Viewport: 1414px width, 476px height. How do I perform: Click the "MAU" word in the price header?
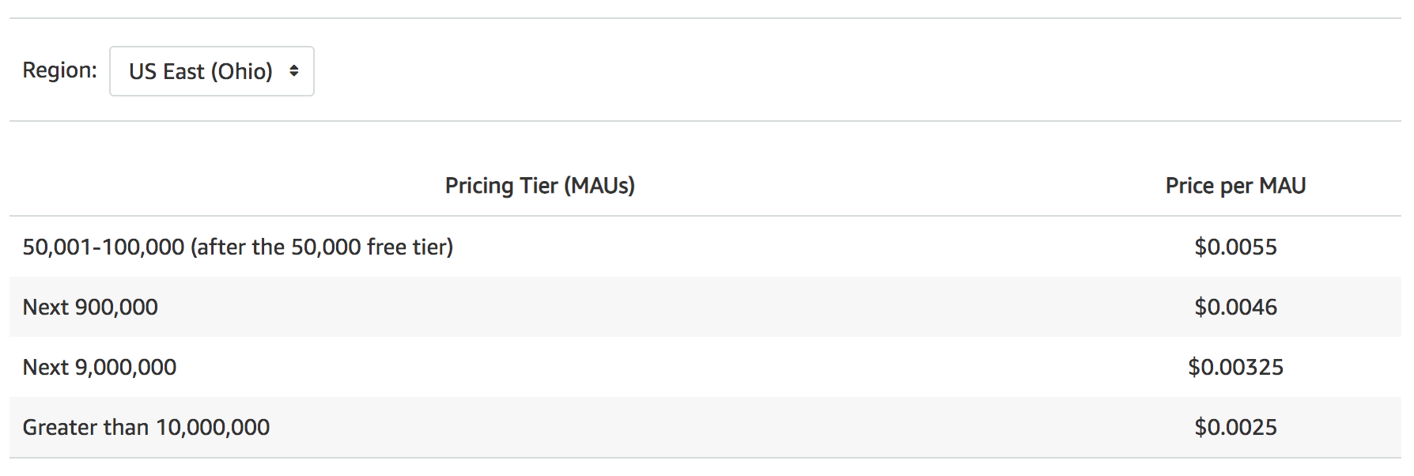tap(1282, 185)
